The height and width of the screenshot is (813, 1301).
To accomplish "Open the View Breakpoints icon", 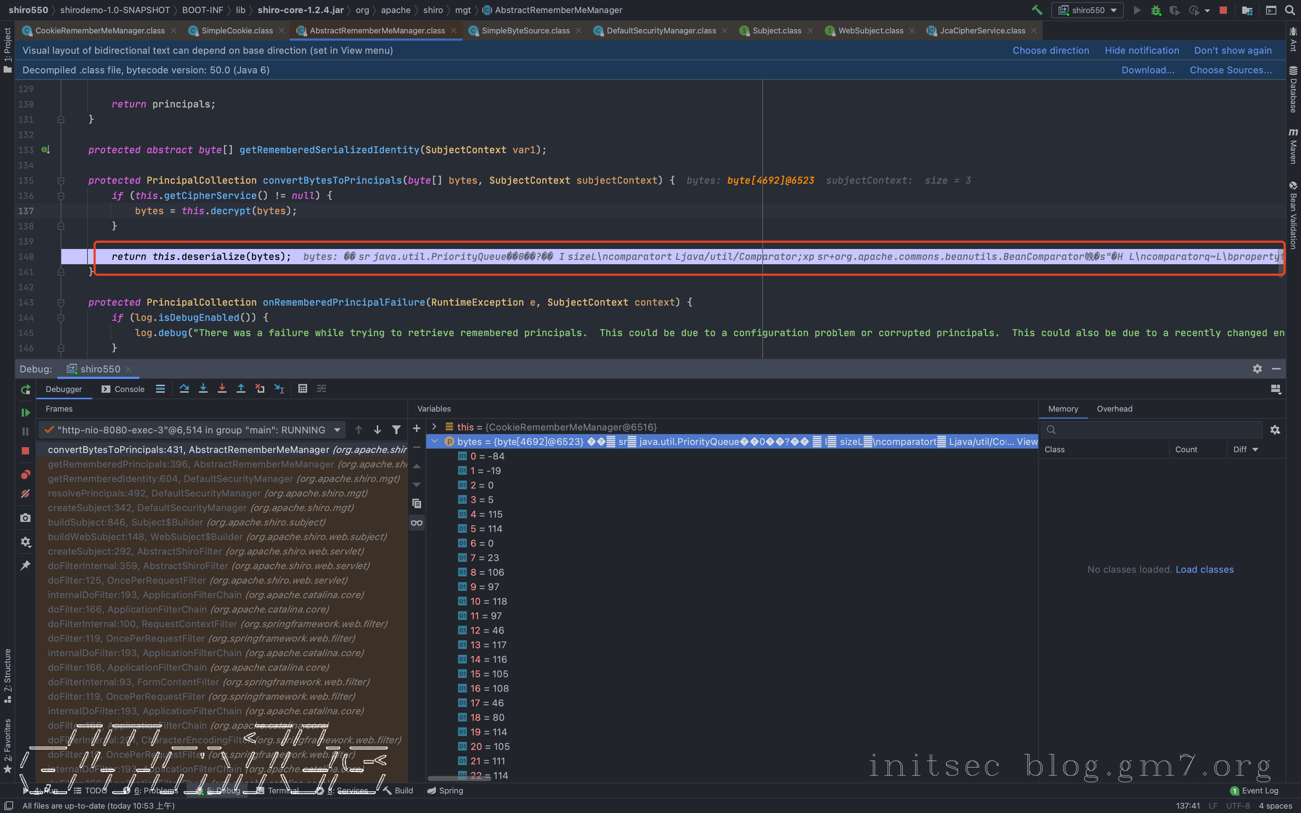I will point(25,474).
